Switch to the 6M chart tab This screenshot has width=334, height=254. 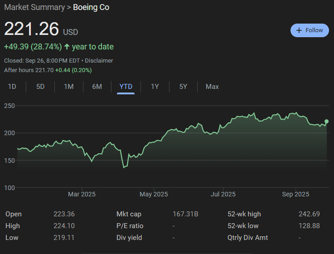pos(97,86)
